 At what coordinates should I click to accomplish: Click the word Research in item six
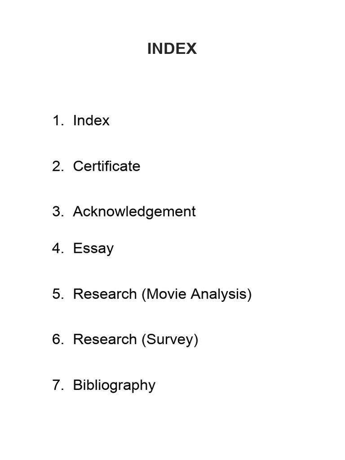click(x=105, y=340)
